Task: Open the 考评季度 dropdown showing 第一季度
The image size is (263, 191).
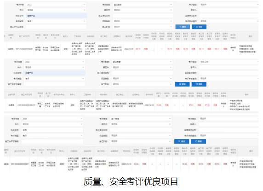Action: click(x=141, y=119)
